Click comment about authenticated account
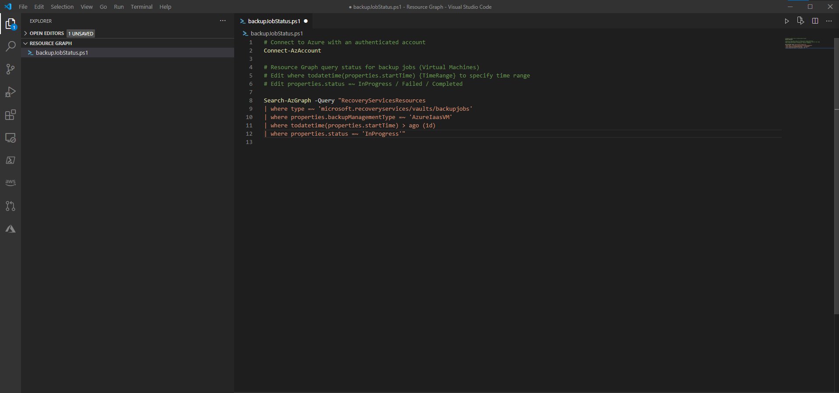The width and height of the screenshot is (839, 393). click(x=344, y=42)
